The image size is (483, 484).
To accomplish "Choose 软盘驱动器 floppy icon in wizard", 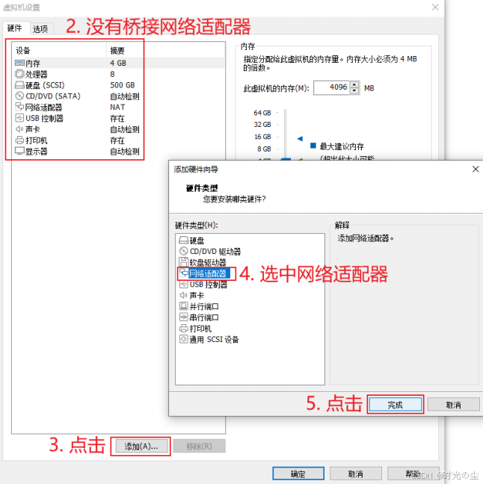I will (x=184, y=262).
